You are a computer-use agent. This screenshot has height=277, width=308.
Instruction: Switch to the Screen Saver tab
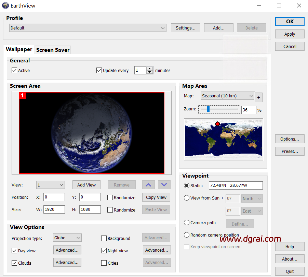pyautogui.click(x=53, y=50)
